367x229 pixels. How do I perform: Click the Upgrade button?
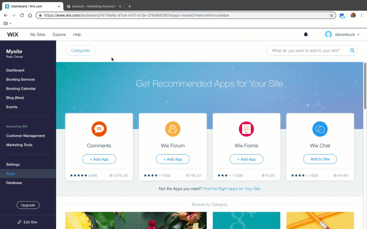click(28, 205)
